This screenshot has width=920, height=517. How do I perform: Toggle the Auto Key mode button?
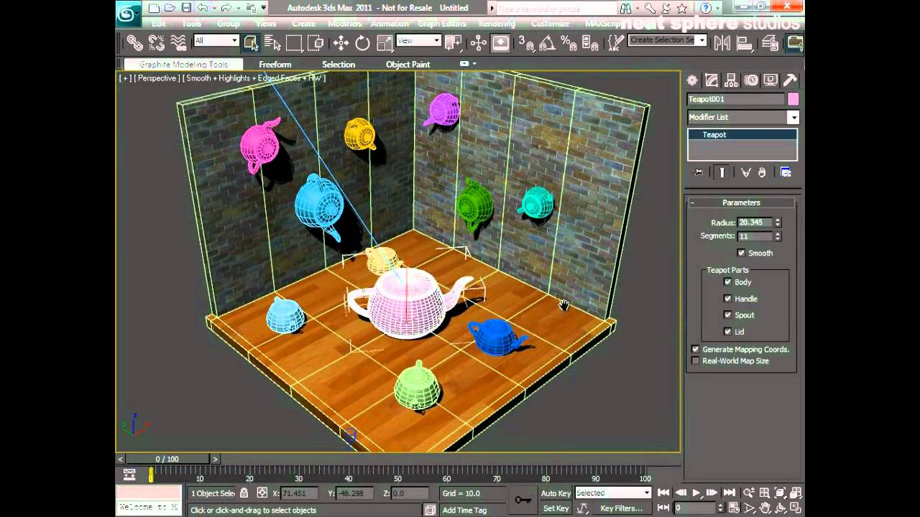click(556, 493)
